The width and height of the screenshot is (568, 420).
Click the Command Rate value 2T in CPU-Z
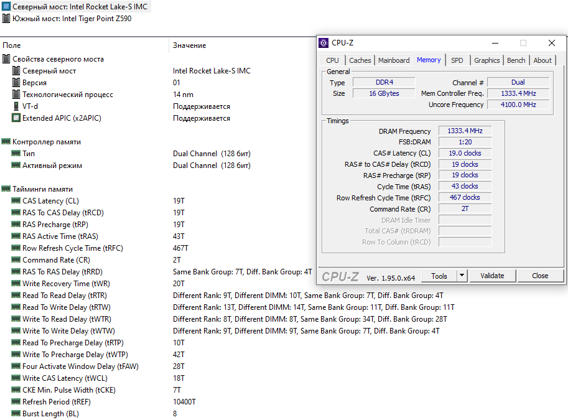pyautogui.click(x=465, y=208)
